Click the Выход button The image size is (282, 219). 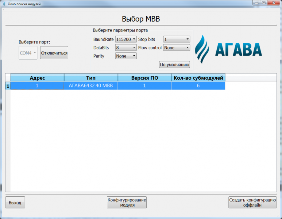pyautogui.click(x=15, y=203)
